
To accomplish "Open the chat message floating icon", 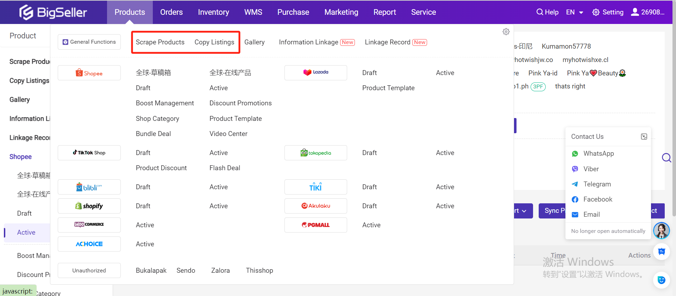I will pyautogui.click(x=661, y=252).
